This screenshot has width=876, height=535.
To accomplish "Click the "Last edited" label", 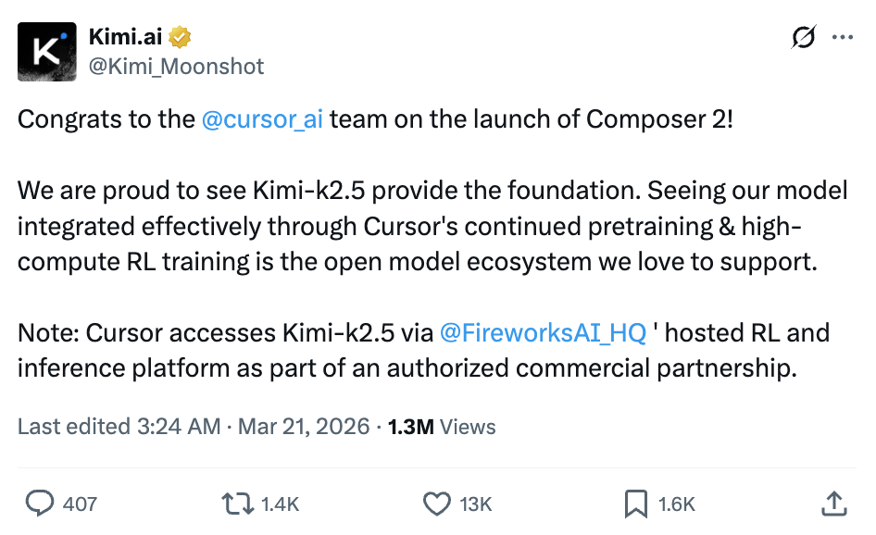I will click(73, 427).
